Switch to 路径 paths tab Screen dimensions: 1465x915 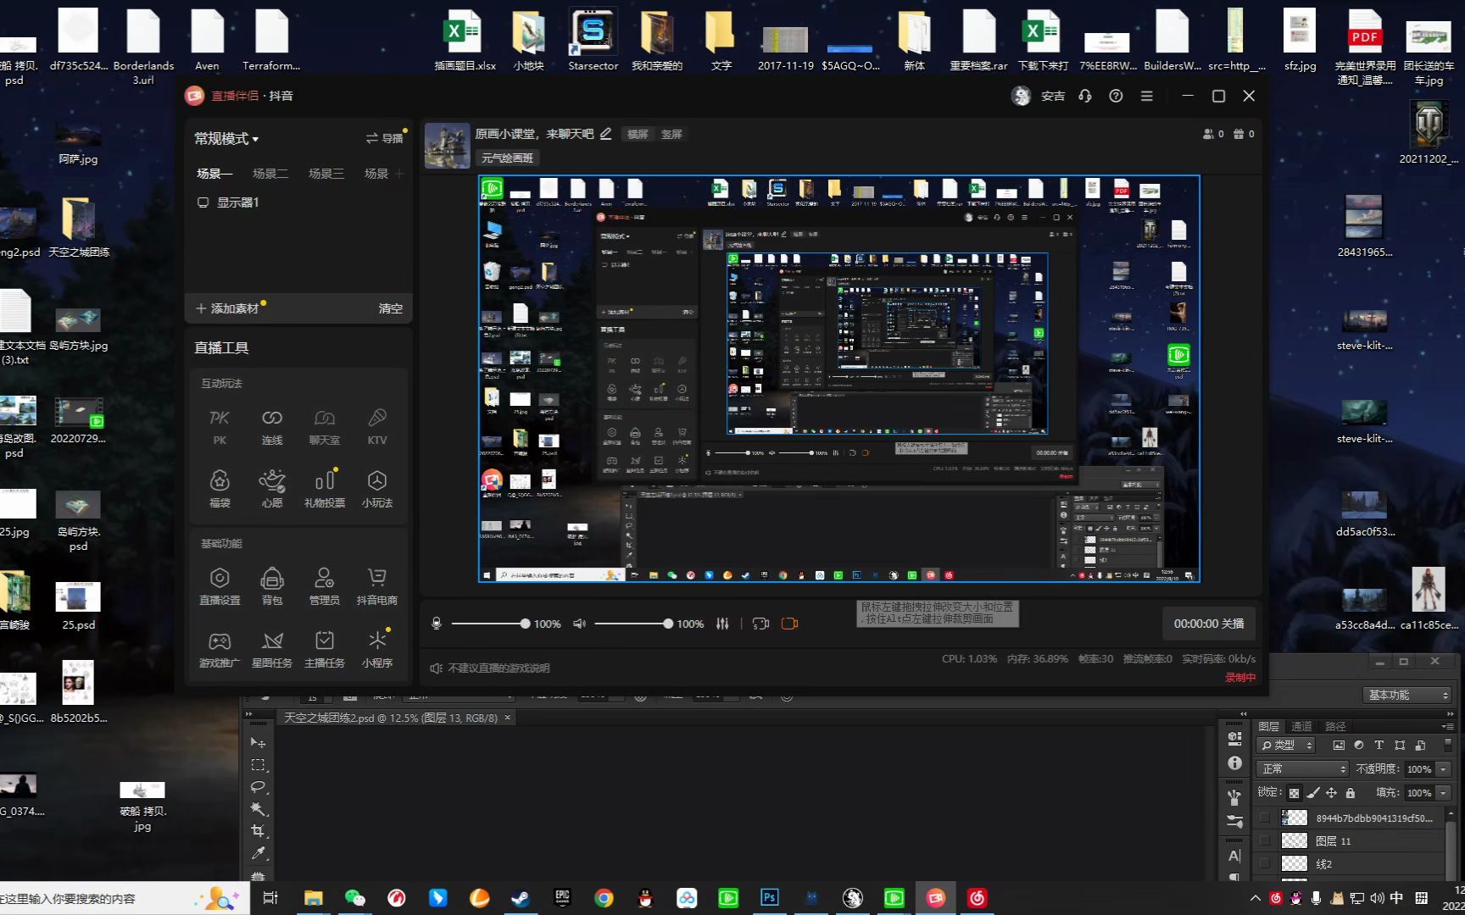[x=1335, y=726]
